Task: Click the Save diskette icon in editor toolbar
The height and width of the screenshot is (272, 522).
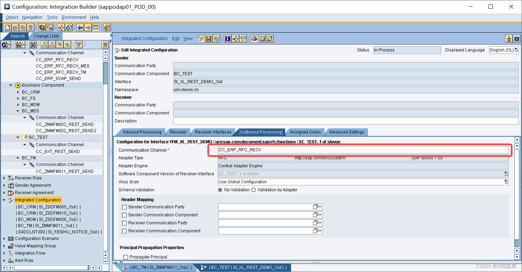Action: tap(209, 39)
